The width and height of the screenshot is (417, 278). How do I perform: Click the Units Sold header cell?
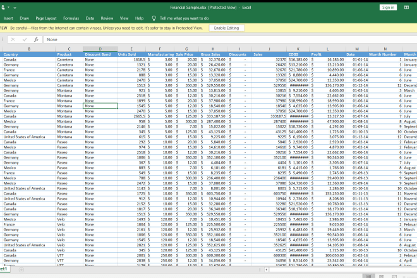pyautogui.click(x=131, y=54)
